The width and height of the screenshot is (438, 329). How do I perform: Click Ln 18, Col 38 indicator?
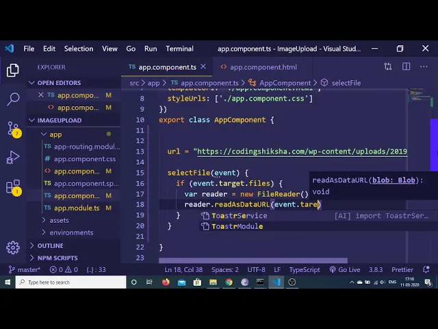point(183,269)
